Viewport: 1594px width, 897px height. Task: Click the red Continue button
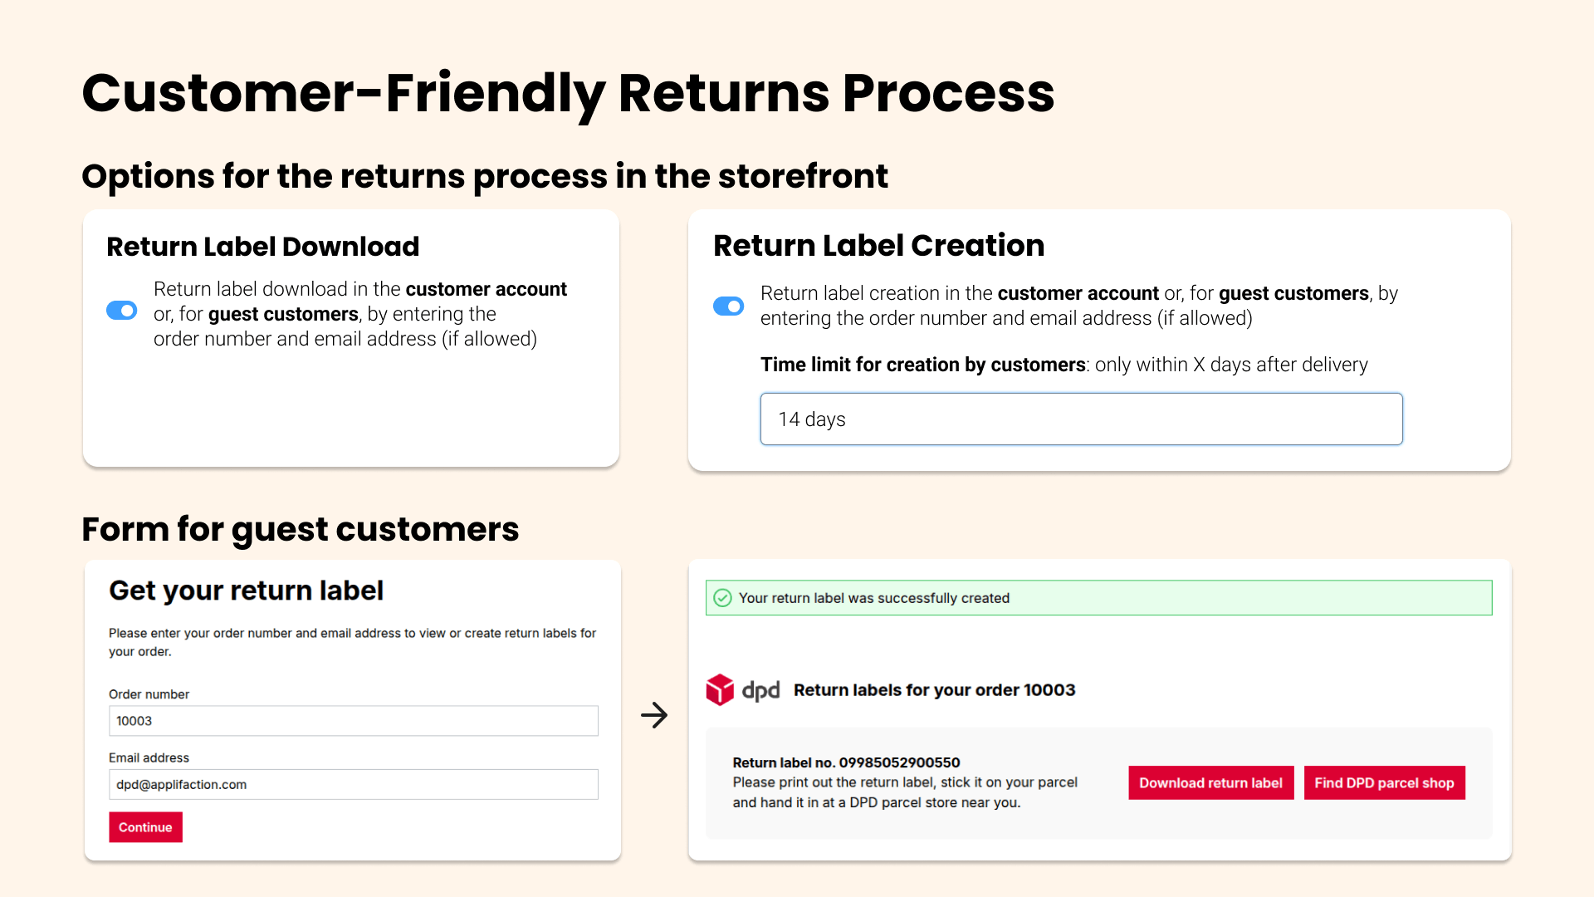click(x=145, y=827)
